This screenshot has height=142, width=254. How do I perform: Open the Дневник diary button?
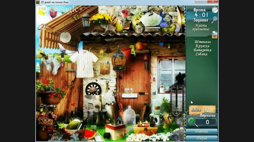202,131
